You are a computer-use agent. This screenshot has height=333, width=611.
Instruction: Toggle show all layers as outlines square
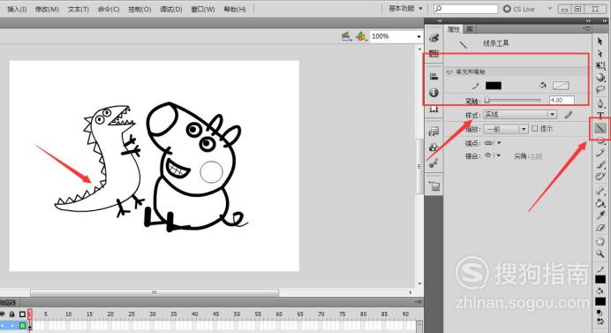(x=22, y=314)
